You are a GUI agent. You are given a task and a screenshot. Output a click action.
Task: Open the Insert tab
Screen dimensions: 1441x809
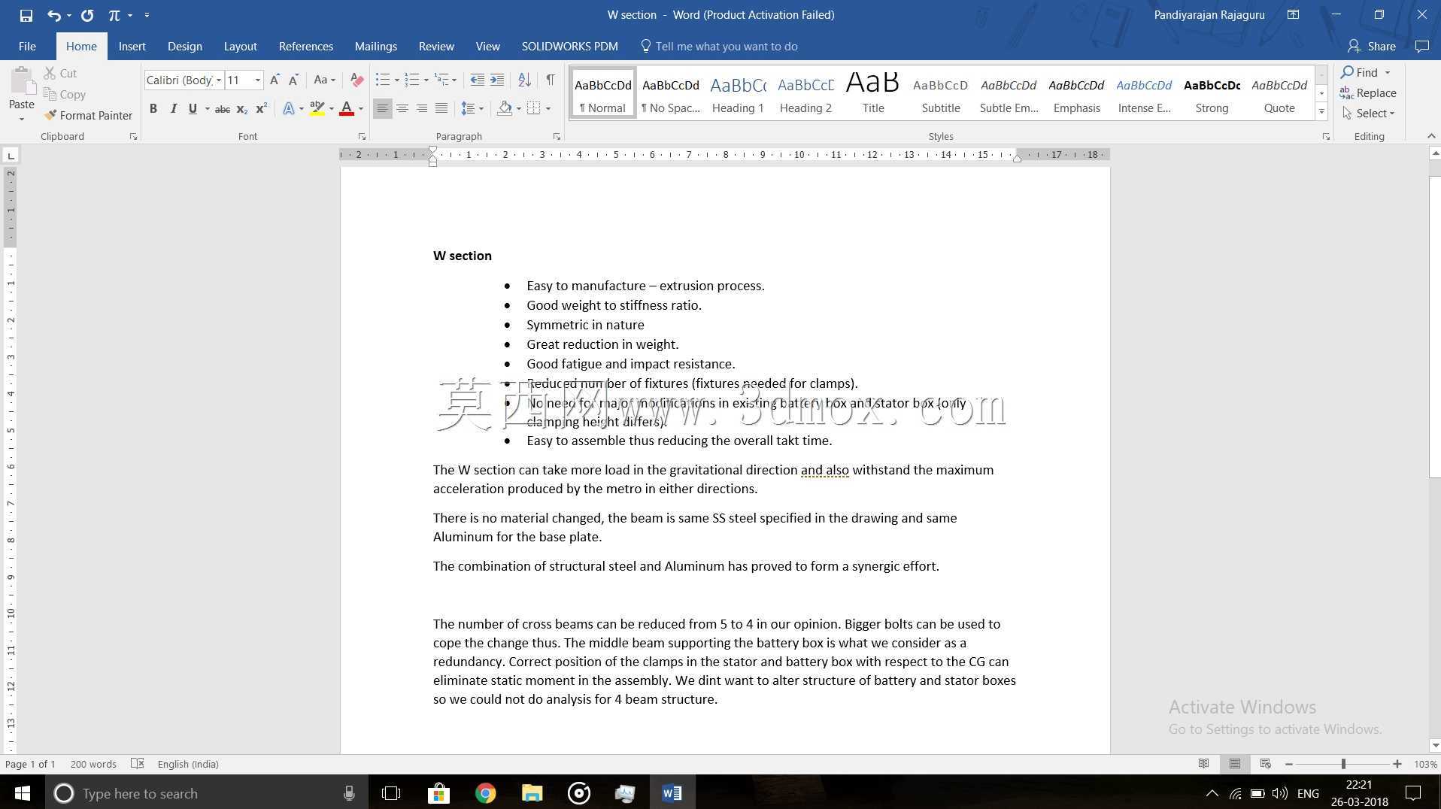[x=132, y=47]
